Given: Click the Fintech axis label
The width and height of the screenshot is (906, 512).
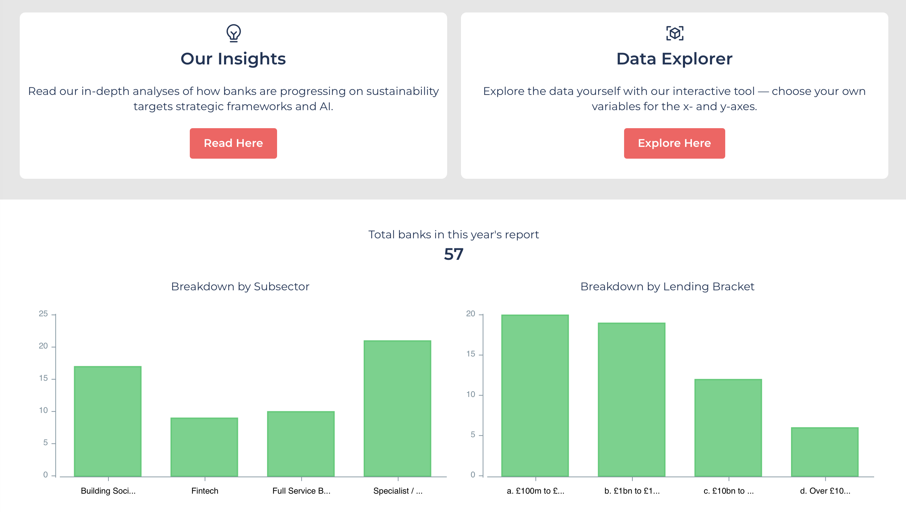Looking at the screenshot, I should 205,491.
